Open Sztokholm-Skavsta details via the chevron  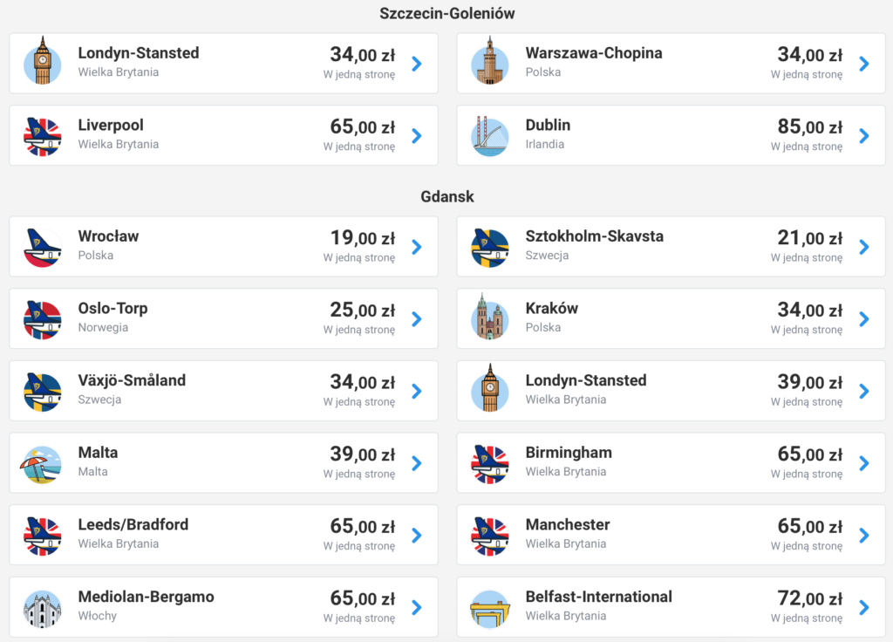(863, 247)
